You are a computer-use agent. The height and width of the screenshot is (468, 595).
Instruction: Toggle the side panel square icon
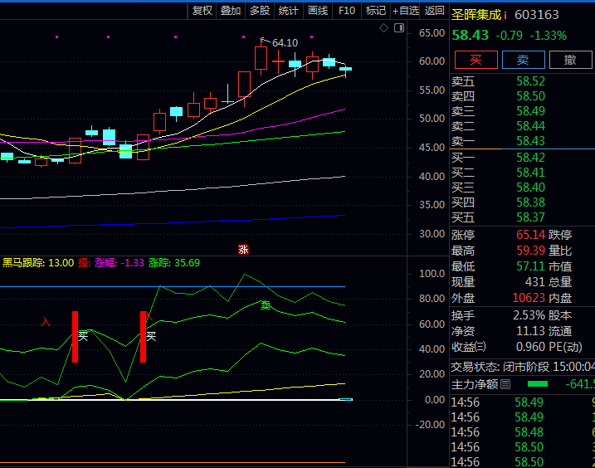tap(398, 28)
